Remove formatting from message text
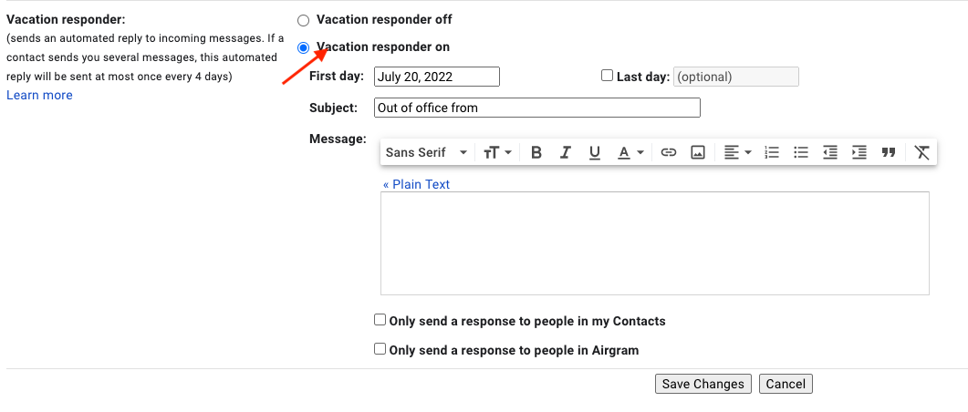 tap(922, 152)
